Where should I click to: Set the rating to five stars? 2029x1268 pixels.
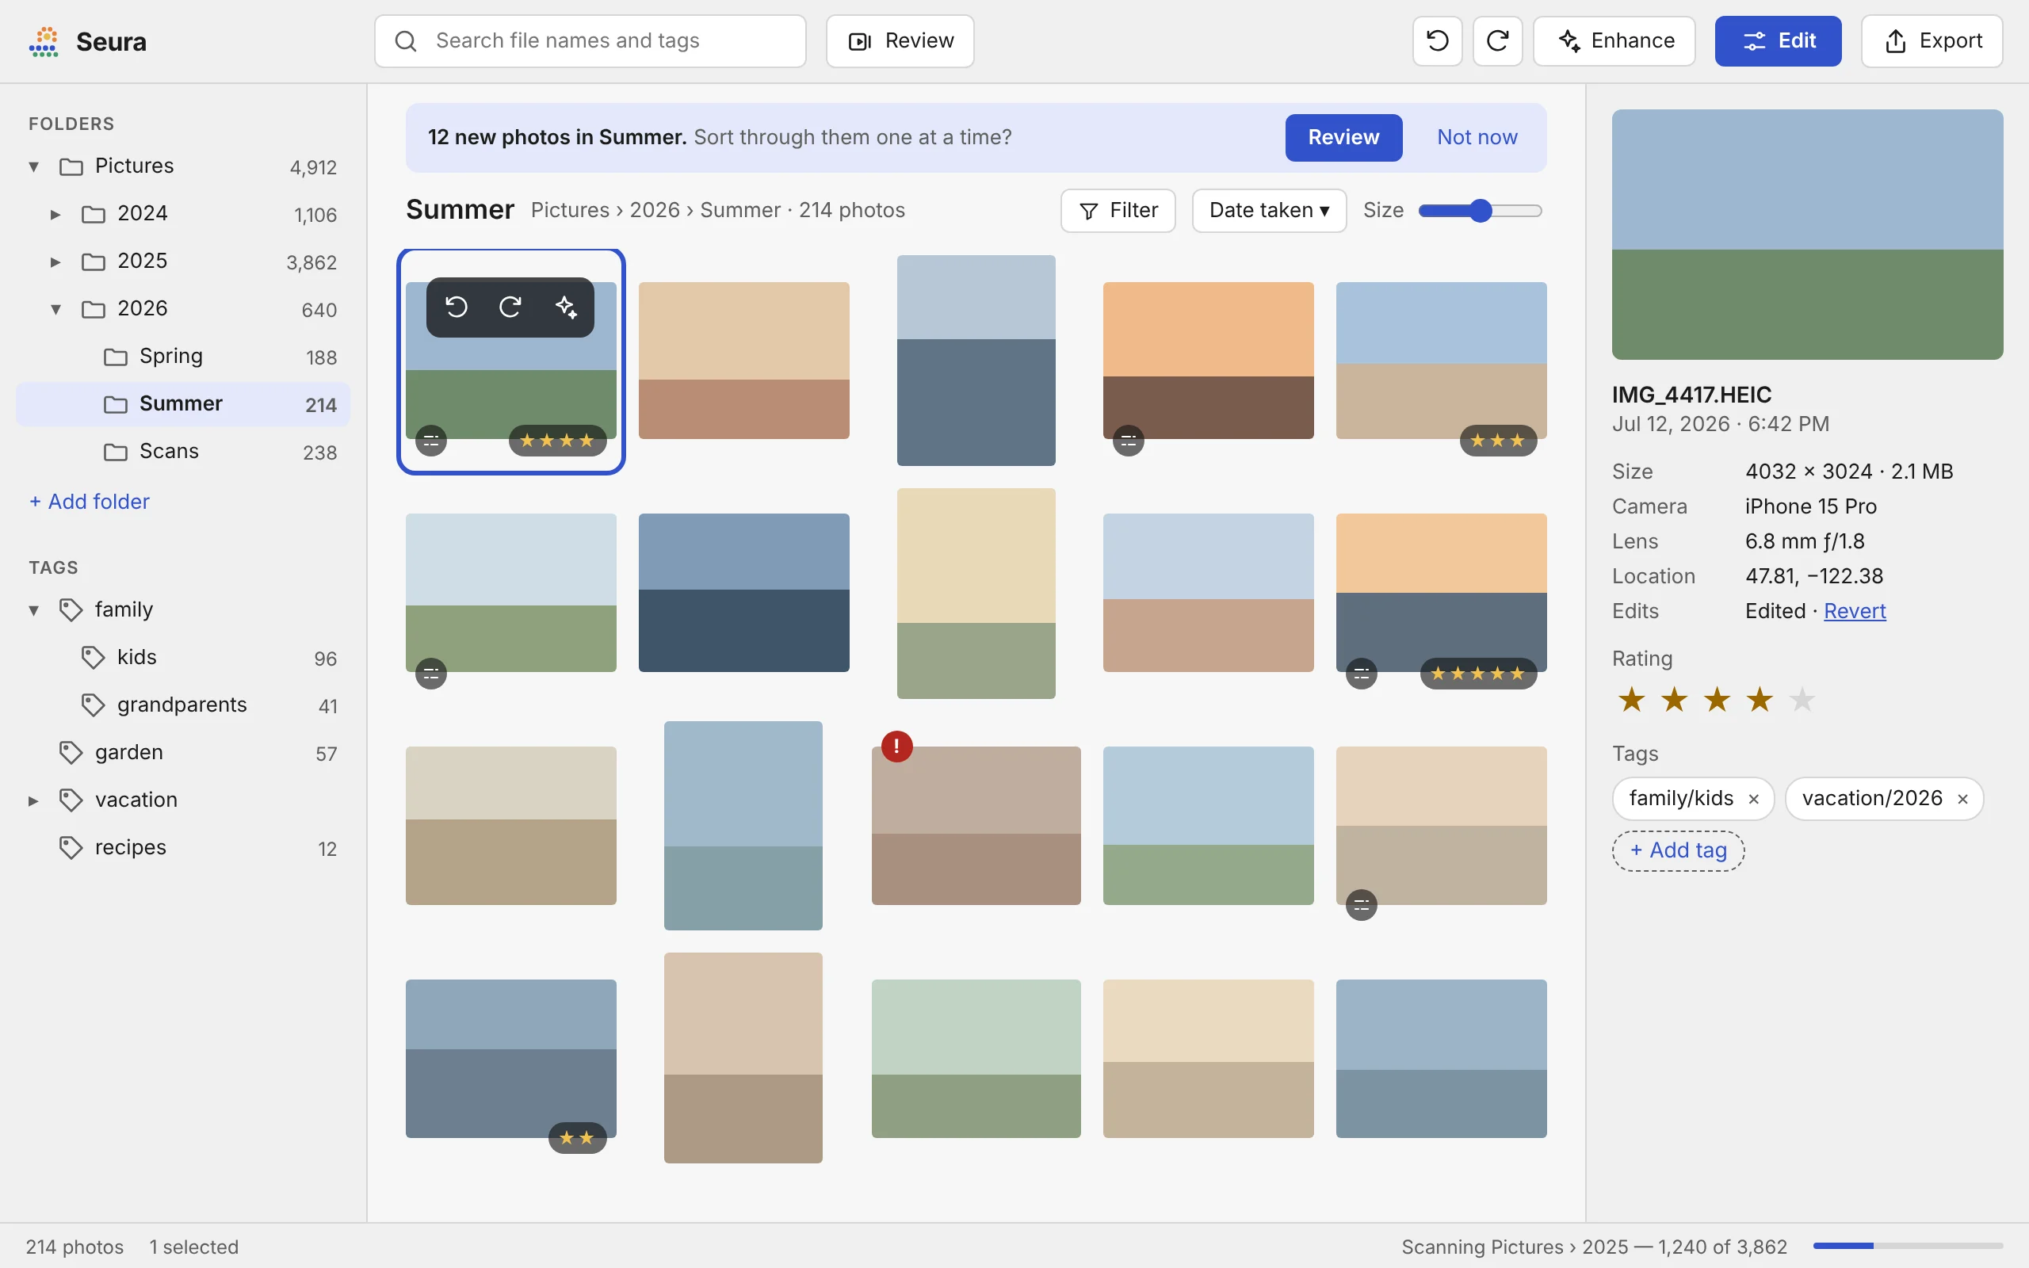1802,700
